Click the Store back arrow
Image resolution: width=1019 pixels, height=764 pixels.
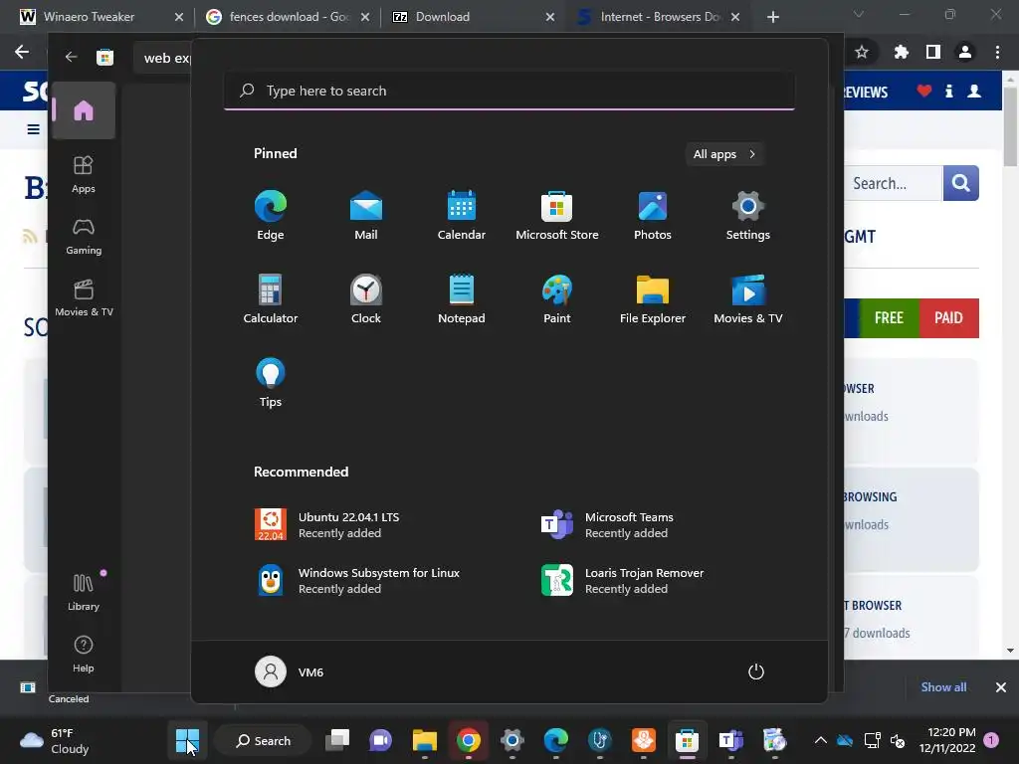click(71, 57)
